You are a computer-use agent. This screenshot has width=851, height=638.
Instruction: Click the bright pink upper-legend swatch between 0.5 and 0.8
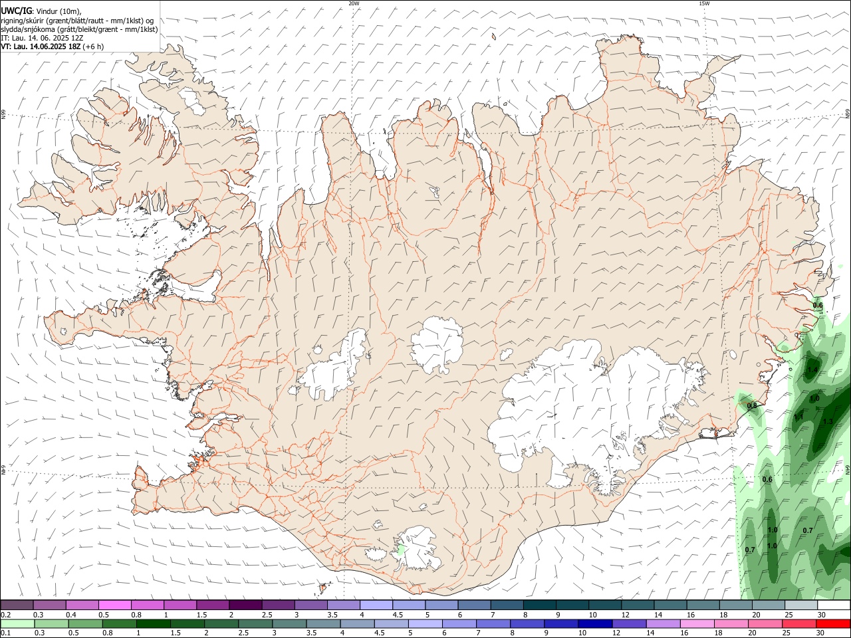click(114, 605)
